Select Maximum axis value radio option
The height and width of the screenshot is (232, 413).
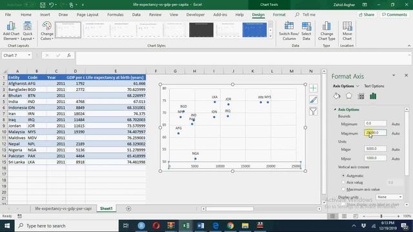point(343,189)
